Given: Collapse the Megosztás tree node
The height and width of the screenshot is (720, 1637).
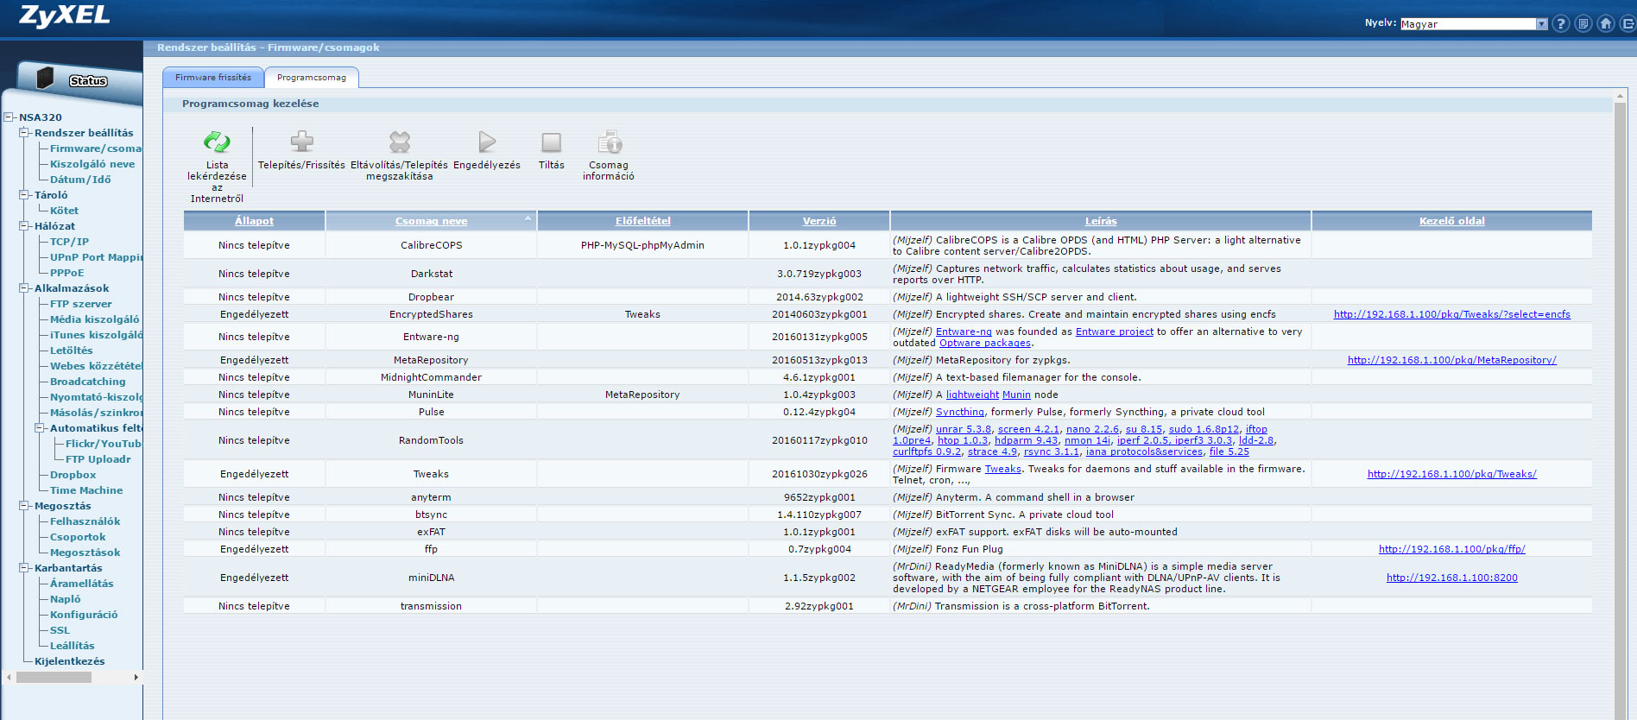Looking at the screenshot, I should (x=24, y=506).
